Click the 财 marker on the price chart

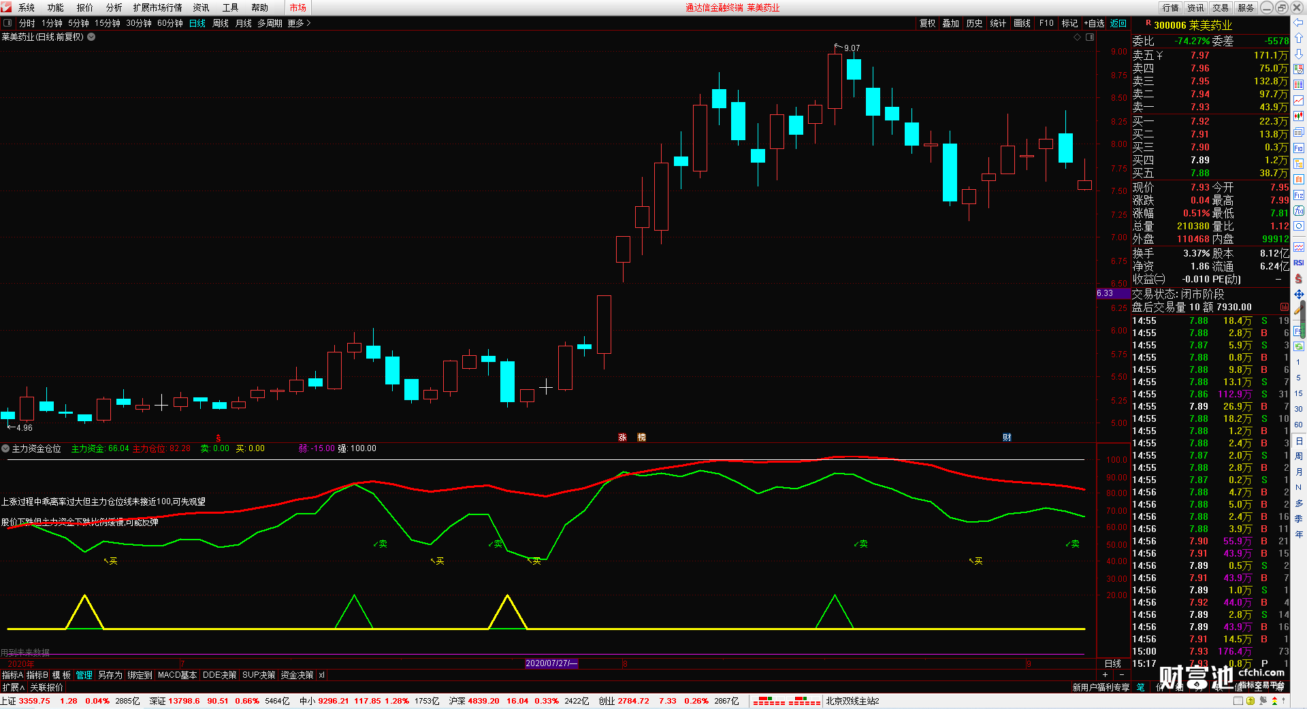1007,437
